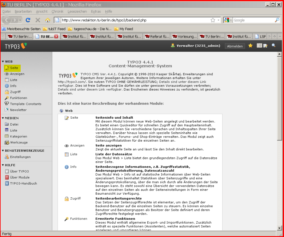This screenshot has width=284, height=237.
Task: Open the Seite module in sidebar
Action: 14,68
